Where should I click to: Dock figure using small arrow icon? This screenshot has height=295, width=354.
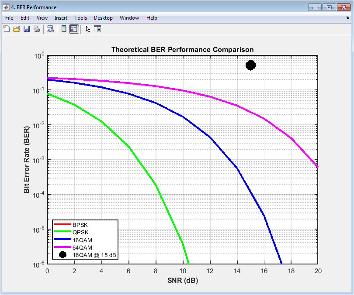click(348, 17)
